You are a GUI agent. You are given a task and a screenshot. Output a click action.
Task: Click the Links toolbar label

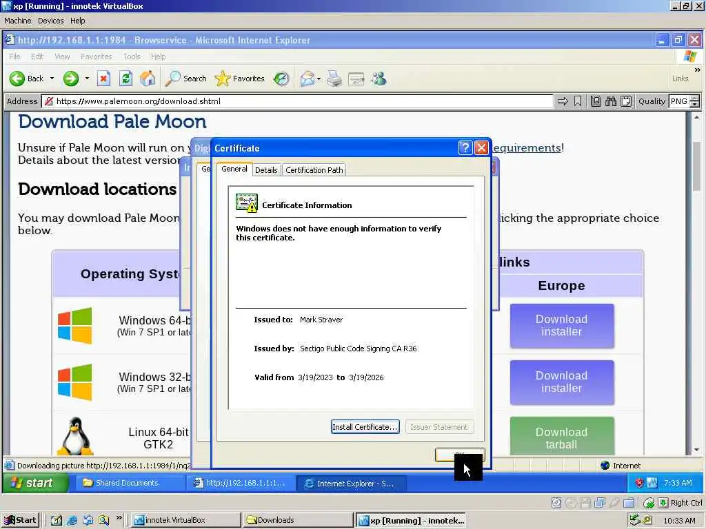click(680, 79)
